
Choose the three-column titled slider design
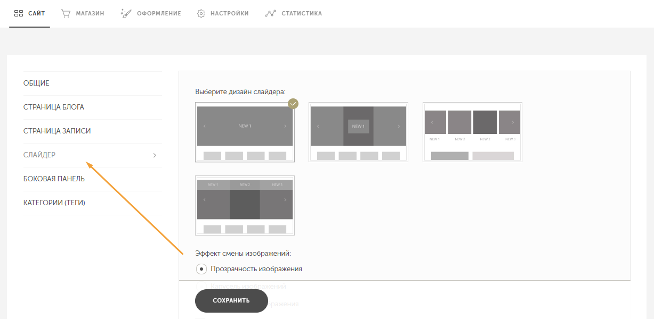(245, 206)
